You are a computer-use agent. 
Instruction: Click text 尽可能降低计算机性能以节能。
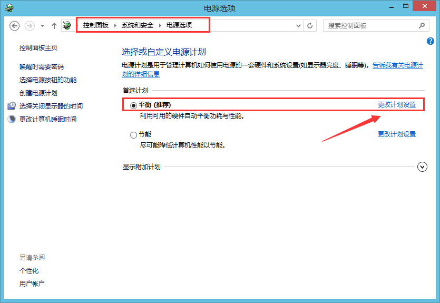(183, 145)
